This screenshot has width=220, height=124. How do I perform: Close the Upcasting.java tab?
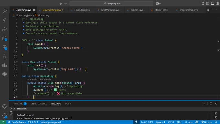click(x=34, y=10)
